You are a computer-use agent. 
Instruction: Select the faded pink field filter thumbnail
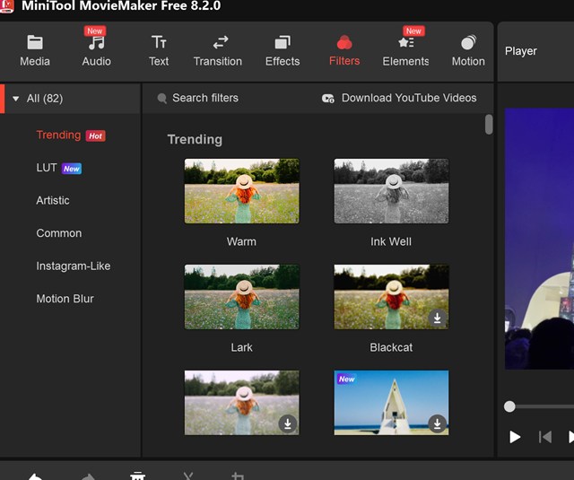click(241, 402)
